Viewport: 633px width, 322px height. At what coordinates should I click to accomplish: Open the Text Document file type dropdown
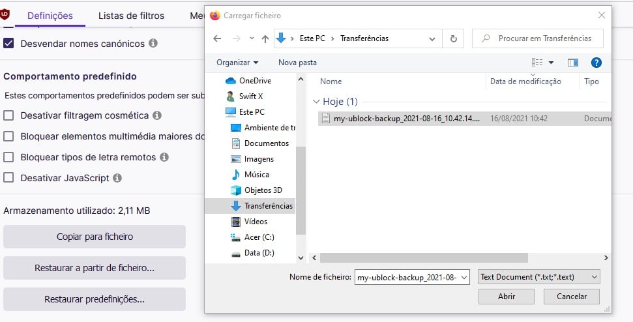click(x=538, y=277)
